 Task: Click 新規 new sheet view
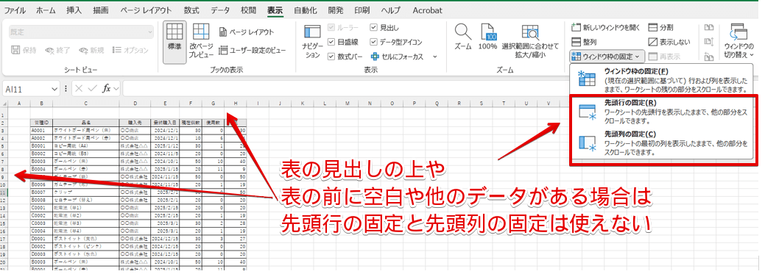pos(91,50)
